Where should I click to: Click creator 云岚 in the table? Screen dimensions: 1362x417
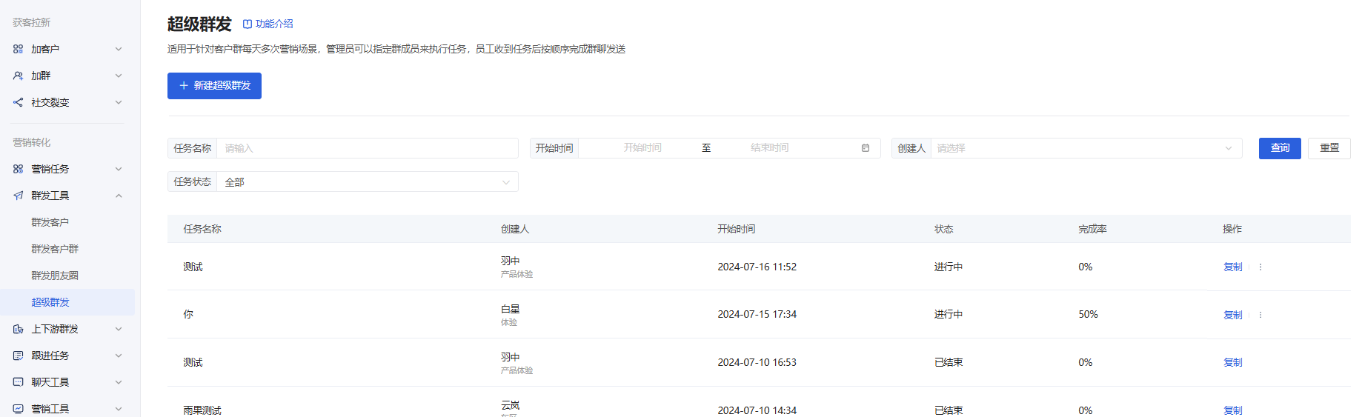[x=510, y=405]
